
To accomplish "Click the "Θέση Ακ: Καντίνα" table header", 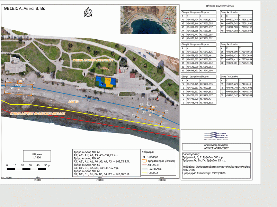I will (236, 12).
